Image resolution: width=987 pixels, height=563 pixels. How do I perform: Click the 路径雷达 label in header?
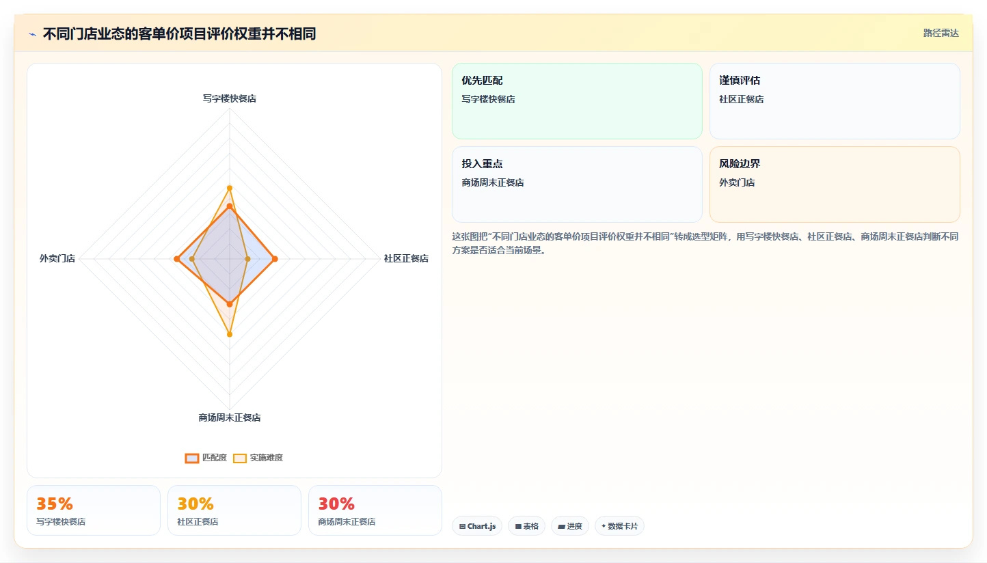point(941,33)
